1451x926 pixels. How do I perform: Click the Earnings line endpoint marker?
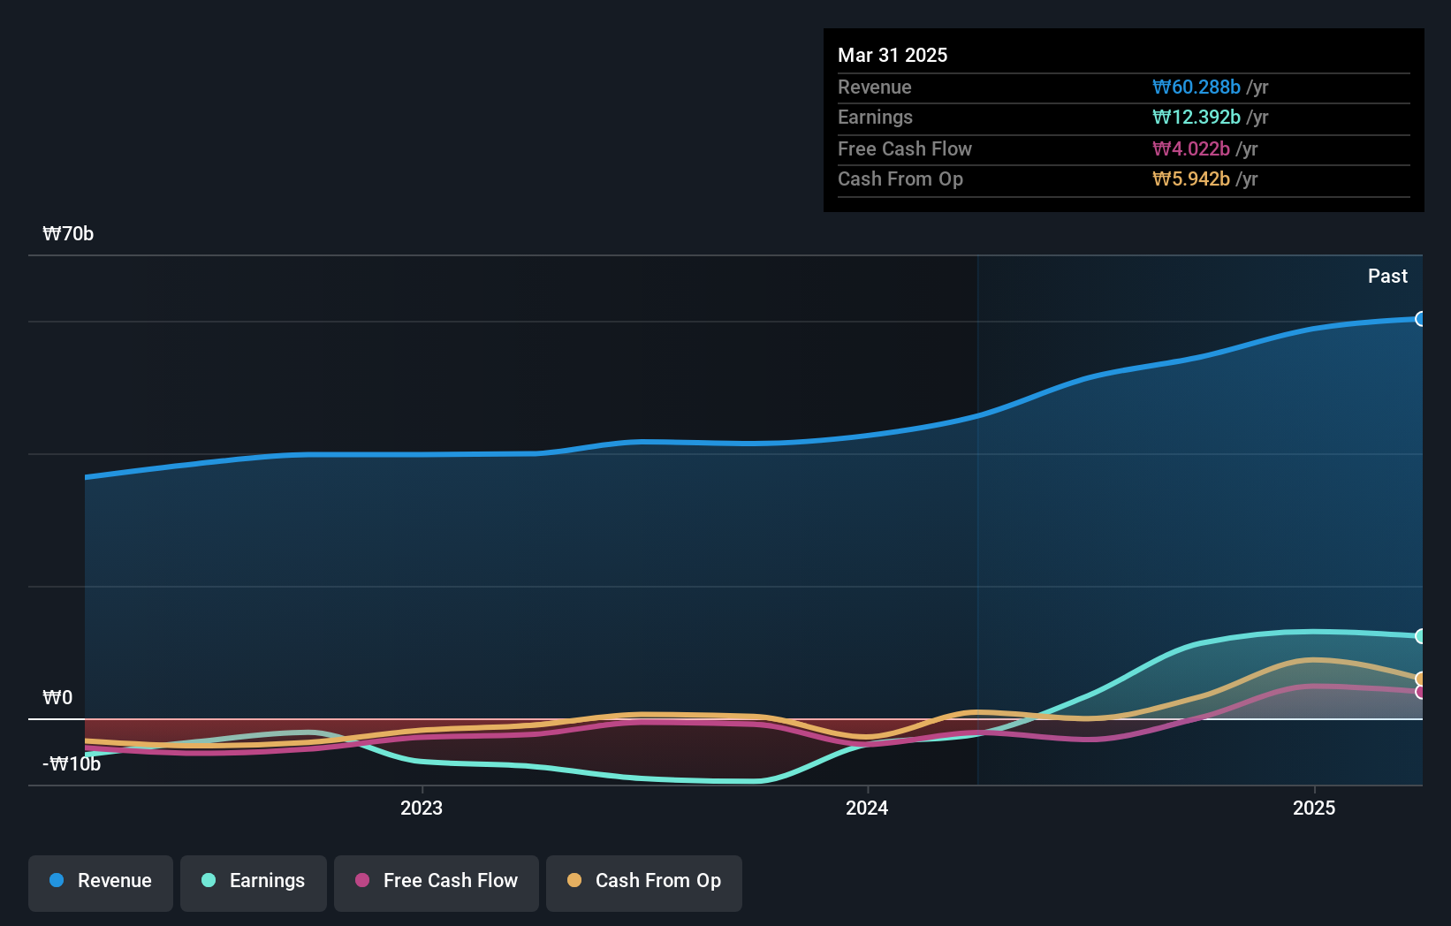(x=1420, y=635)
